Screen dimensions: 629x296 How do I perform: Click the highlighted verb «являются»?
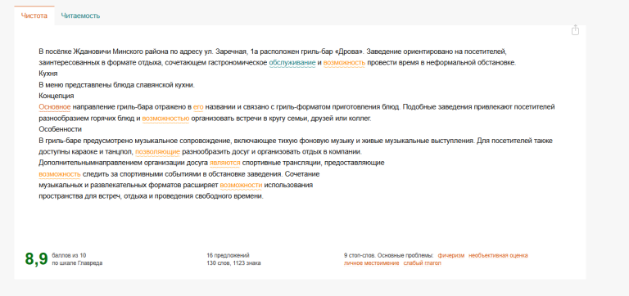[224, 163]
